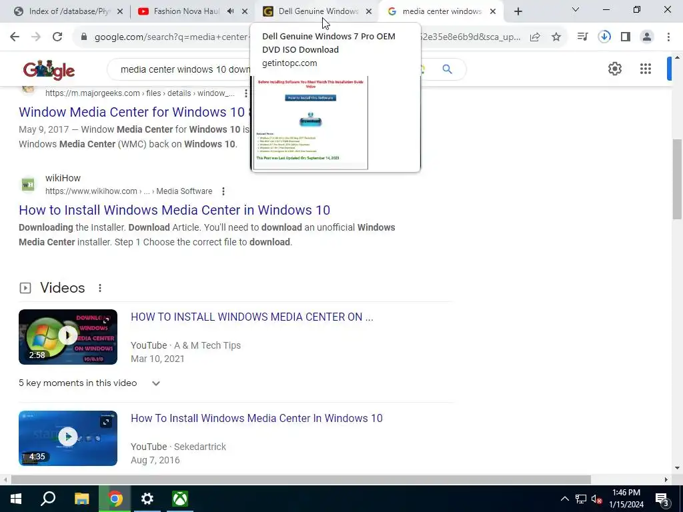Open tab search chevron
The width and height of the screenshot is (683, 512).
coord(576,9)
